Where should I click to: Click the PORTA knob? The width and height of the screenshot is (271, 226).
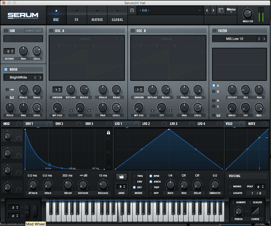click(x=238, y=211)
